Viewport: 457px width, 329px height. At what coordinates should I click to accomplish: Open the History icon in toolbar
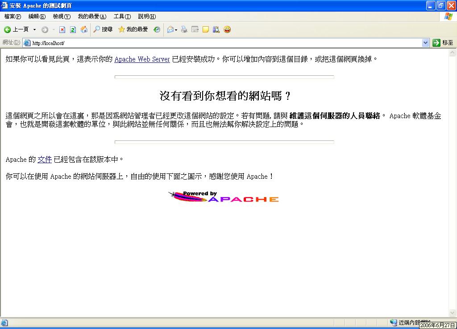[157, 29]
